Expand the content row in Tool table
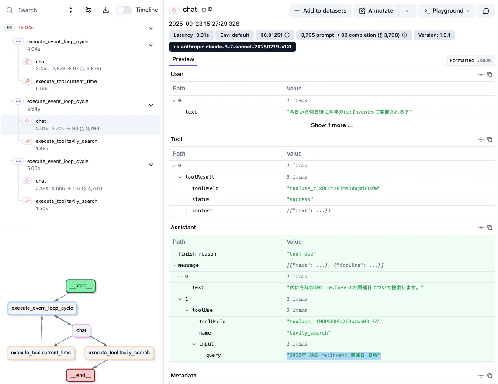Viewport: 498px width, 384px height. 187,211
